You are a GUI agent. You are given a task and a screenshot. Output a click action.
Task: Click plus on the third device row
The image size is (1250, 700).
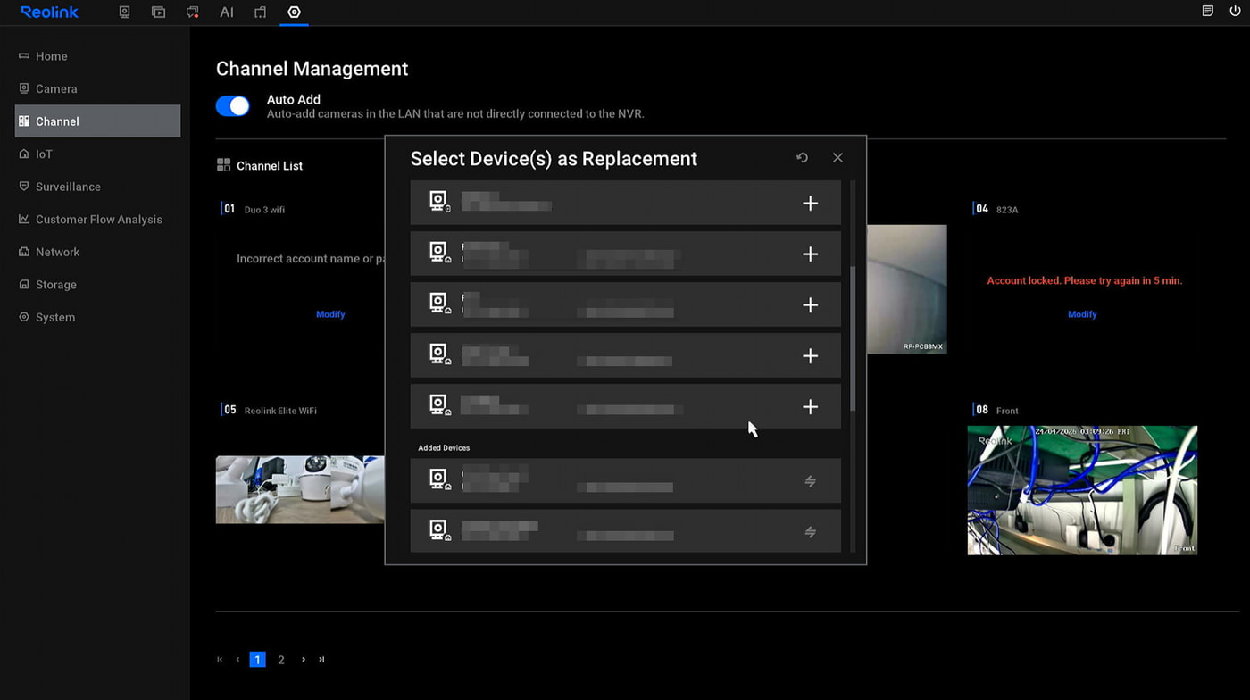810,305
